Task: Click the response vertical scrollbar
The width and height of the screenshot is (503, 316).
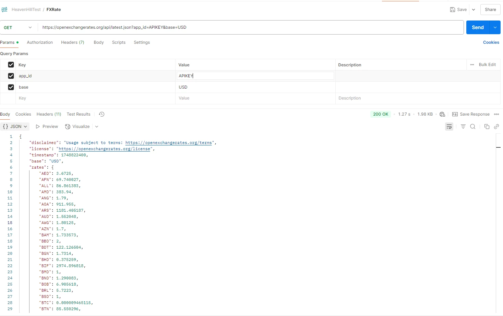Action: (x=499, y=223)
